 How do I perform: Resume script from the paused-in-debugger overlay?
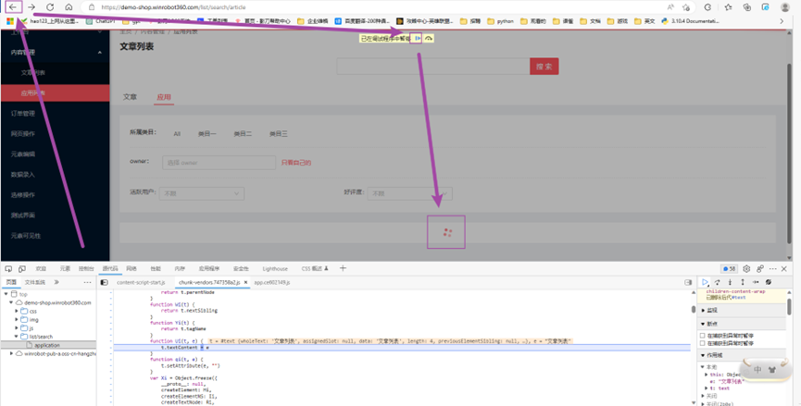point(418,38)
